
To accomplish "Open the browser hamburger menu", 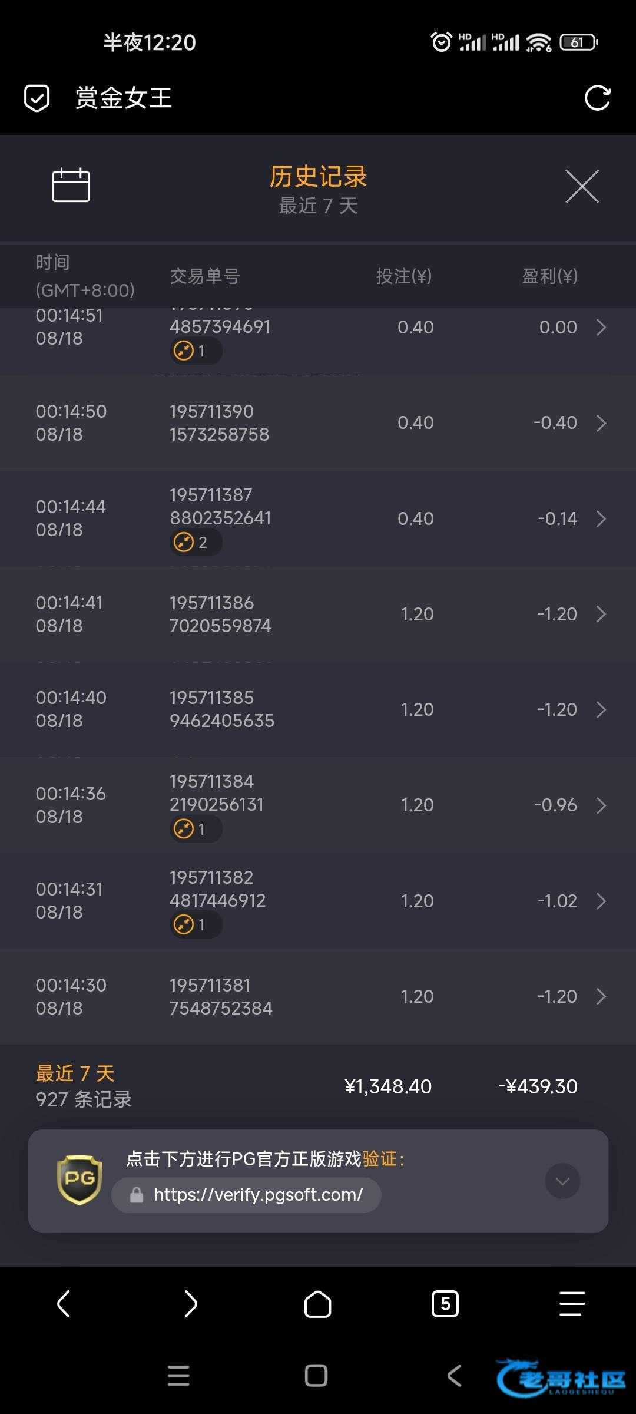I will click(x=572, y=1303).
